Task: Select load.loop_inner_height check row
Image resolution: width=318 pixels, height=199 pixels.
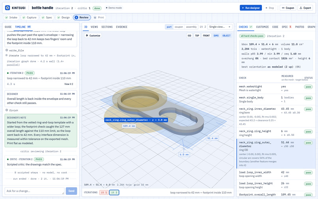Action: (x=276, y=185)
